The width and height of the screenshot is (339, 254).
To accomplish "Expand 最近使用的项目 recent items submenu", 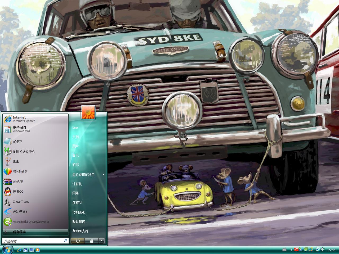I will (x=88, y=175).
